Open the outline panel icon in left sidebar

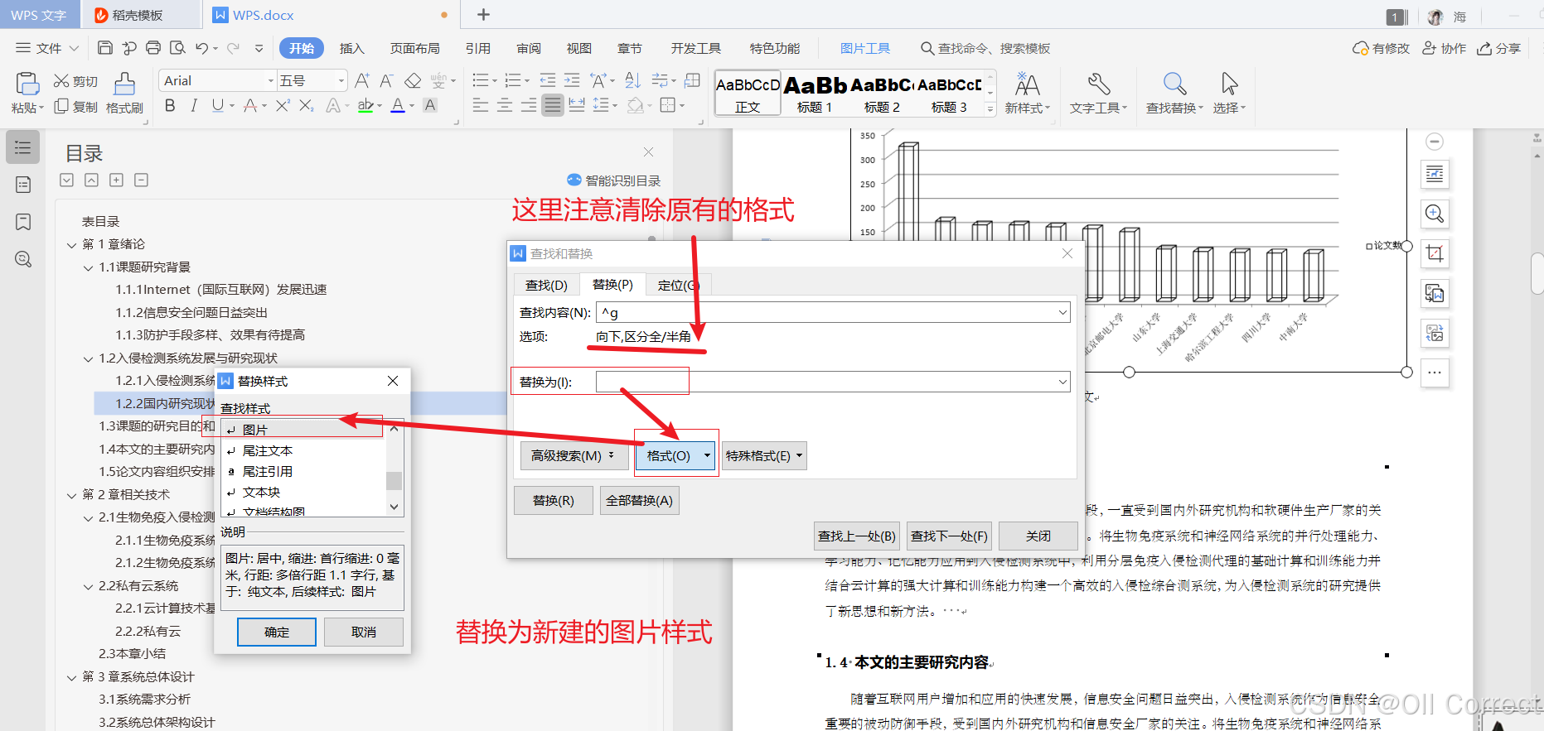pyautogui.click(x=23, y=147)
